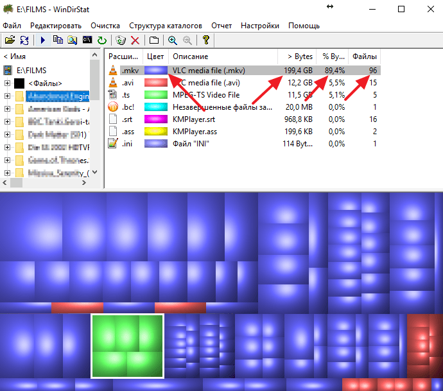Viewport: 443px width, 391px height.
Task: Click the Delete to recycle bin icon
Action: (x=121, y=40)
